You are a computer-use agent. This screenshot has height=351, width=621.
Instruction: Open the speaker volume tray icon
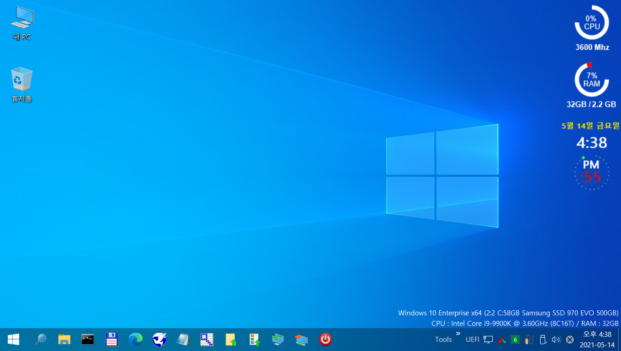(556, 340)
